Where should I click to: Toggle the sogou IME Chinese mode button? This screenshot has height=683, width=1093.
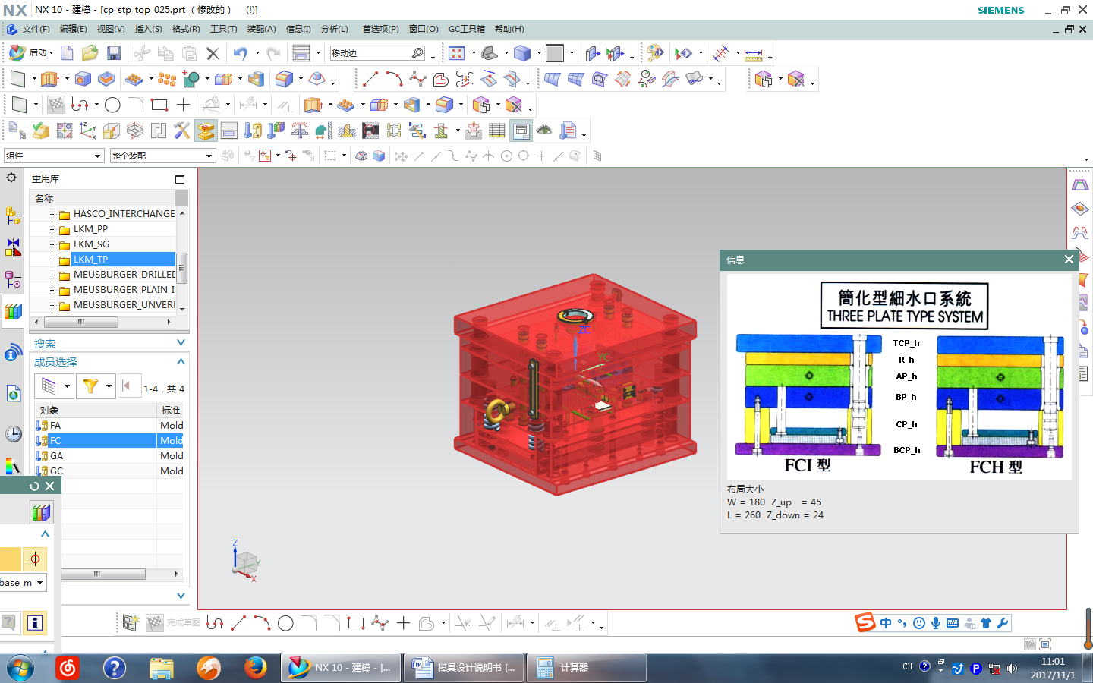click(886, 623)
